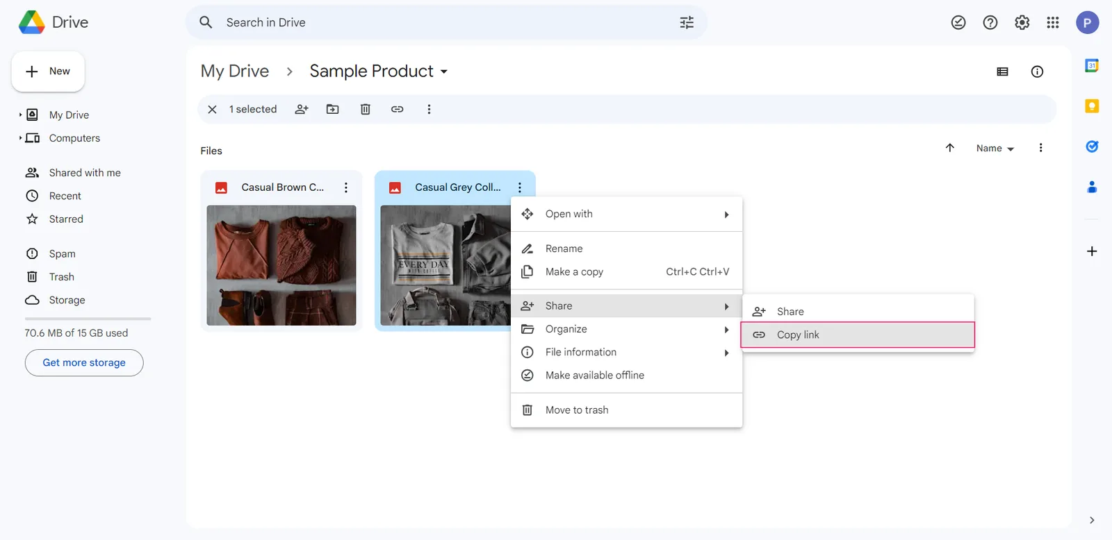Reverse sort direction arrow

(x=950, y=148)
